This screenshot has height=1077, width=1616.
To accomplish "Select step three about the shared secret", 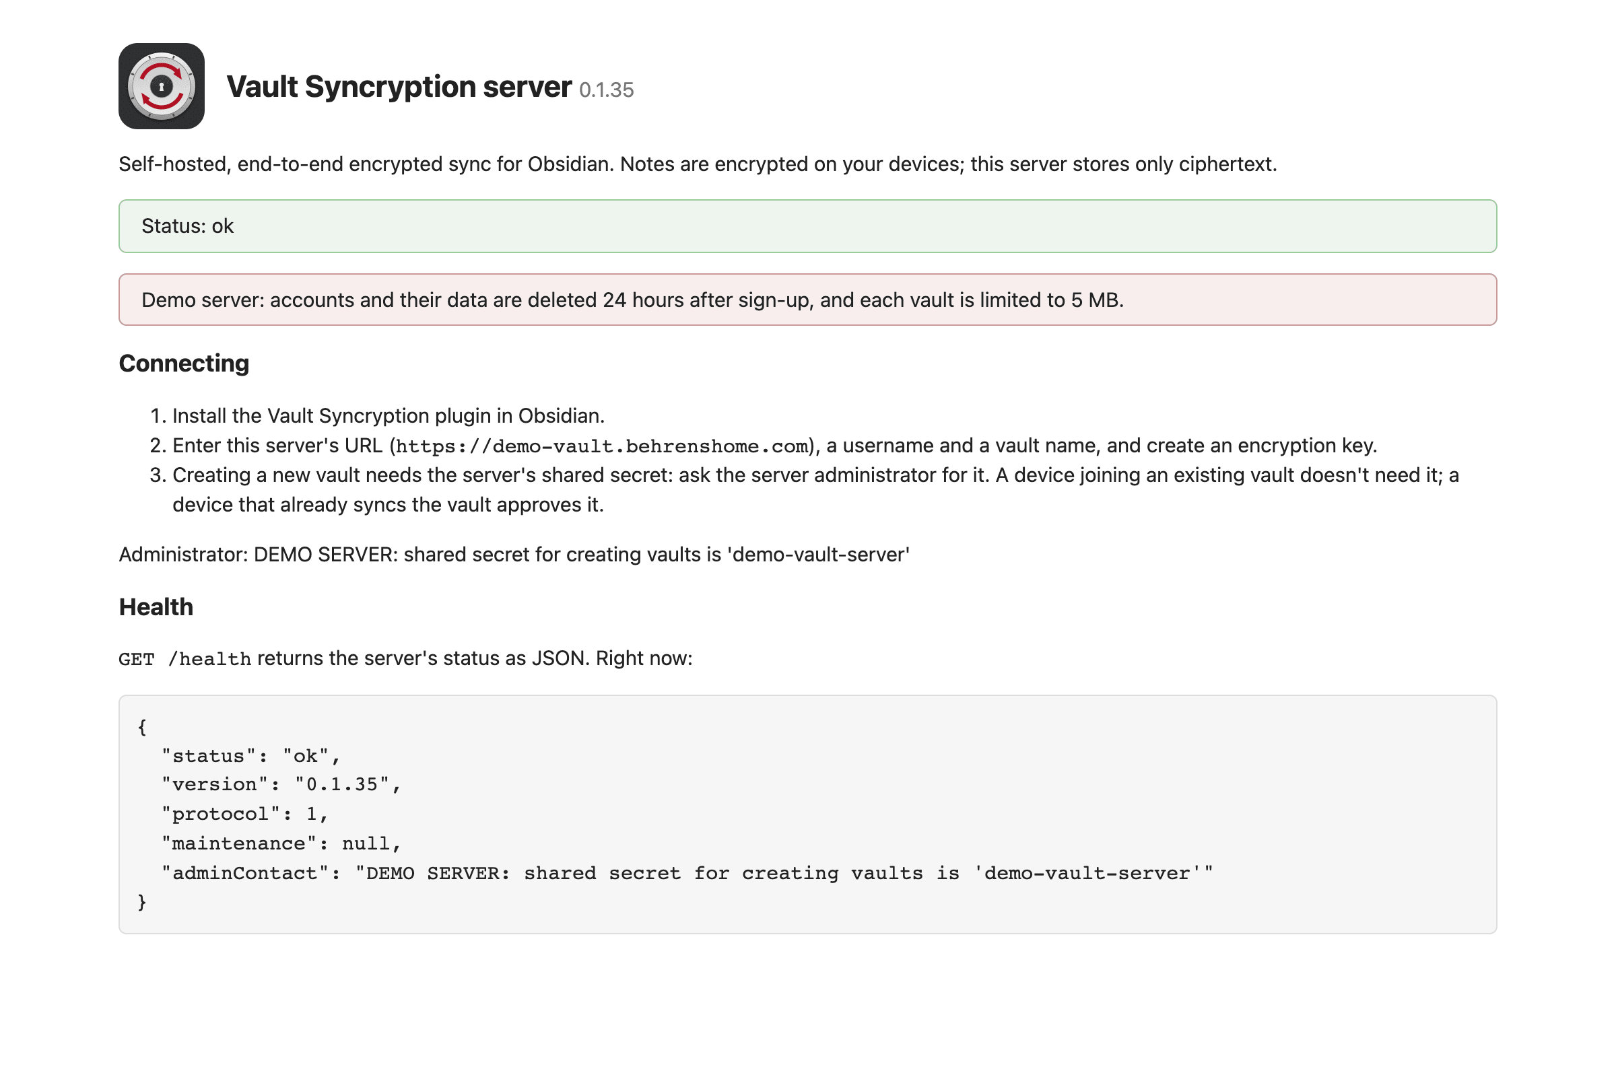I will point(815,490).
